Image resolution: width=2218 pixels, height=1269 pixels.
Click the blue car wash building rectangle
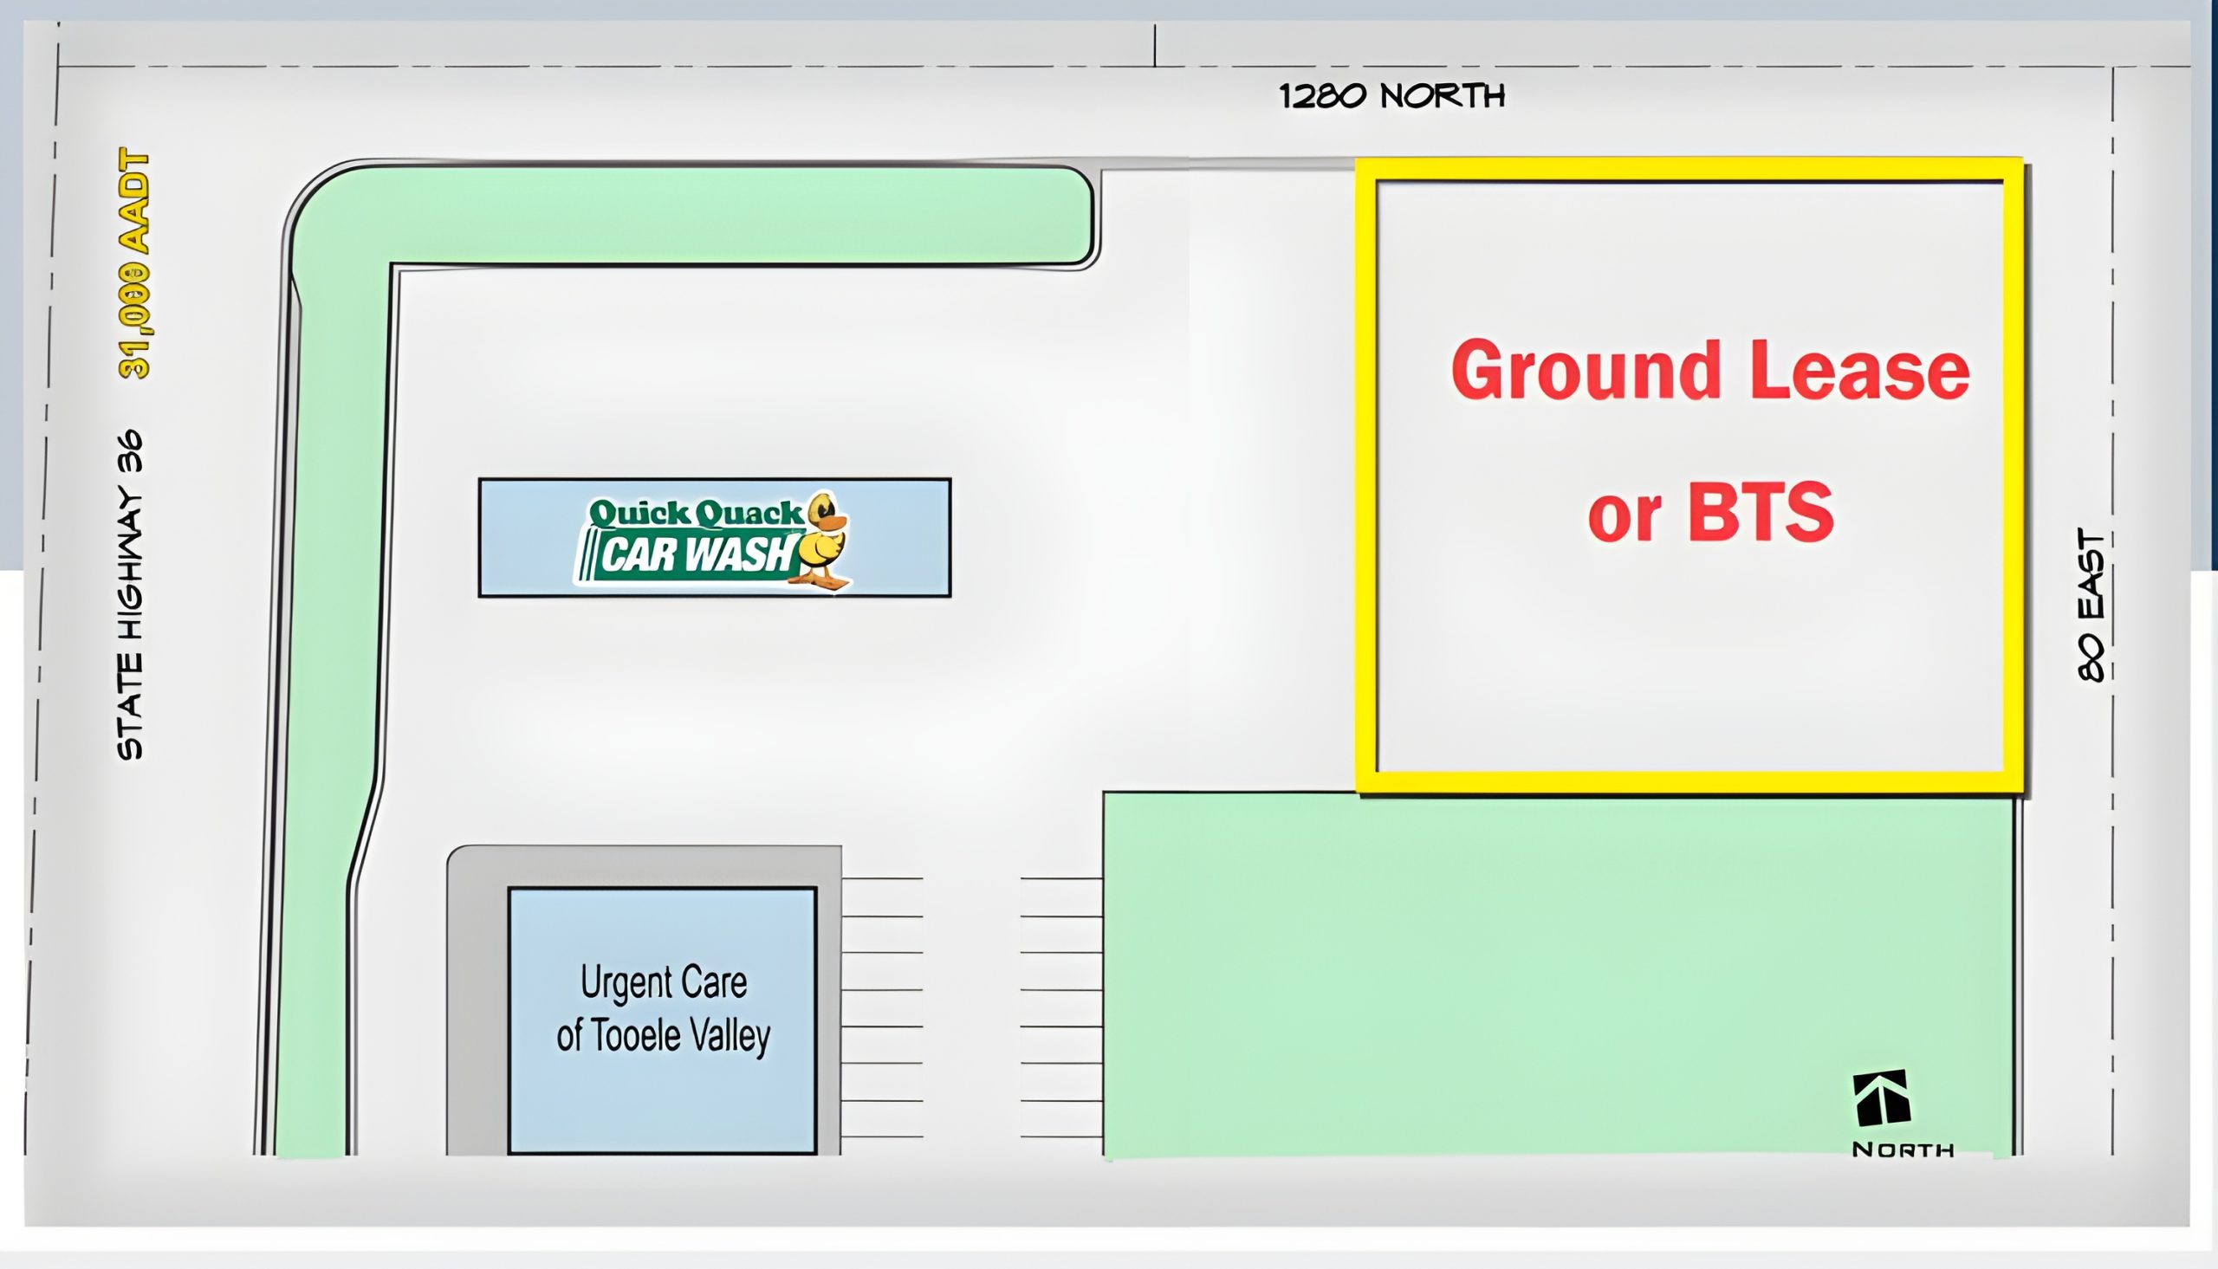[898, 539]
